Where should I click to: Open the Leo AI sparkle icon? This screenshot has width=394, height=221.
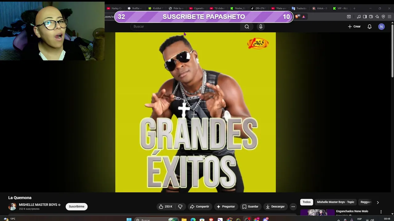pyautogui.click(x=377, y=17)
